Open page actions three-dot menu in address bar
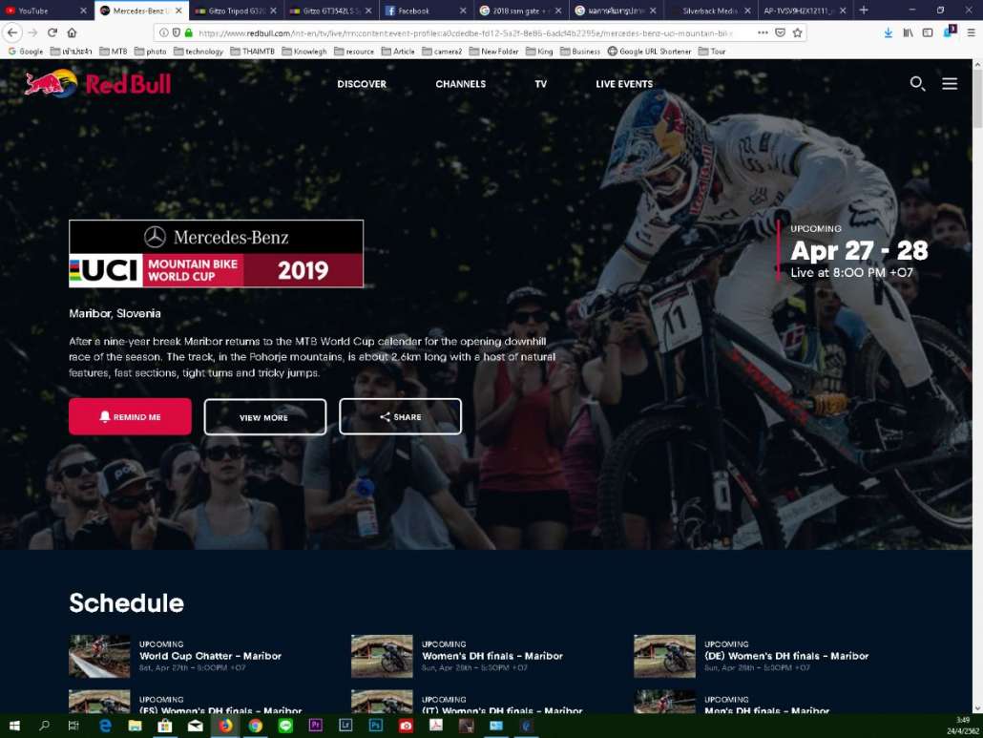Image resolution: width=983 pixels, height=738 pixels. click(763, 32)
